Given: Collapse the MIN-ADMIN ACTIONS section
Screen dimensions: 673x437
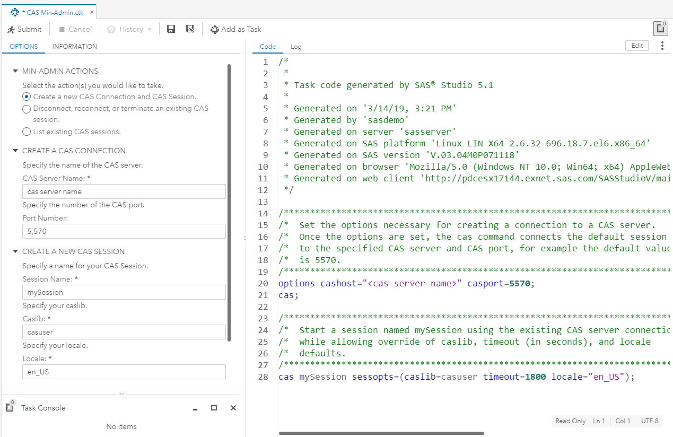Looking at the screenshot, I should [x=15, y=71].
